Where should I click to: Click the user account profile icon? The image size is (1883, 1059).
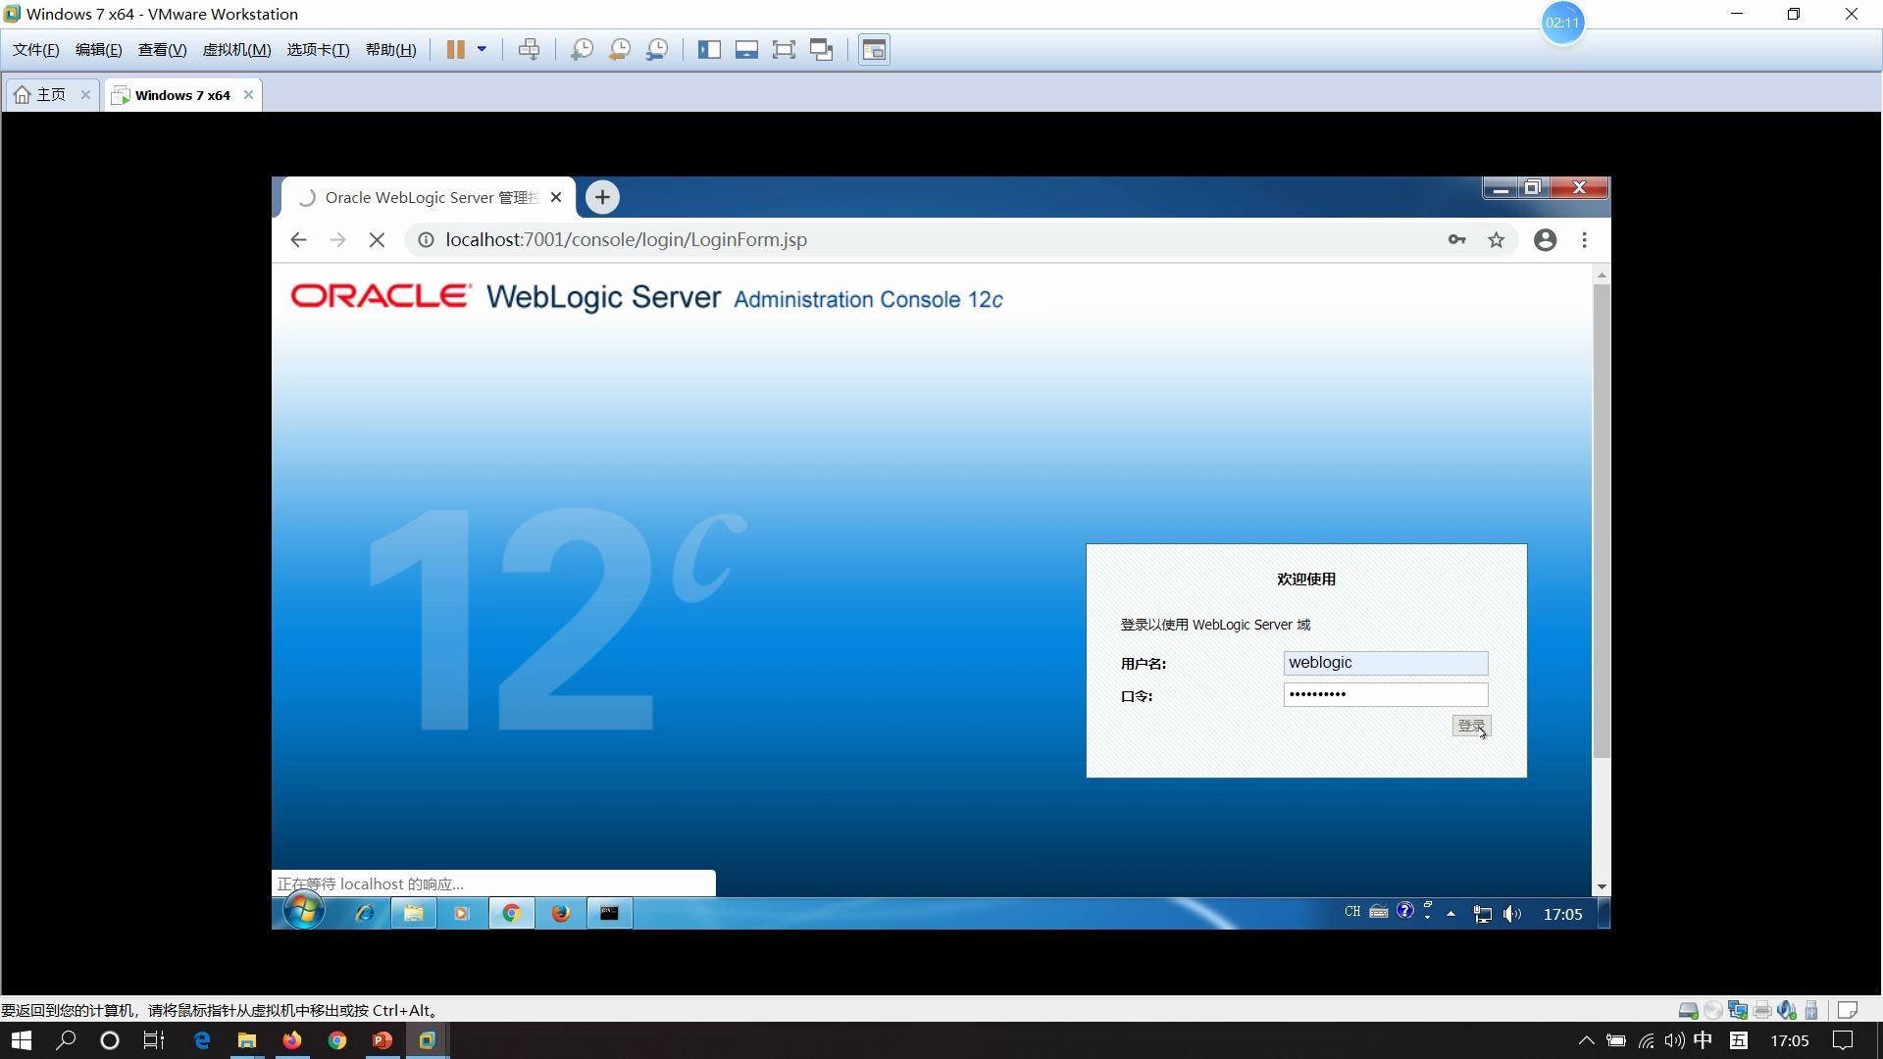click(x=1545, y=239)
